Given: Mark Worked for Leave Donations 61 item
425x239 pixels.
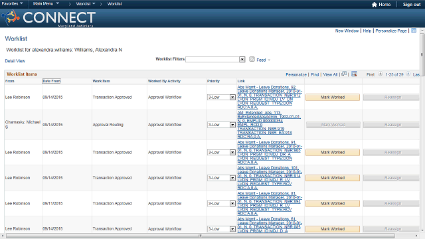Looking at the screenshot, I should click(333, 229).
